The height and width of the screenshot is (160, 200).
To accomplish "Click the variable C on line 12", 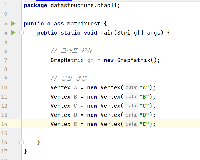I will 75,106.
